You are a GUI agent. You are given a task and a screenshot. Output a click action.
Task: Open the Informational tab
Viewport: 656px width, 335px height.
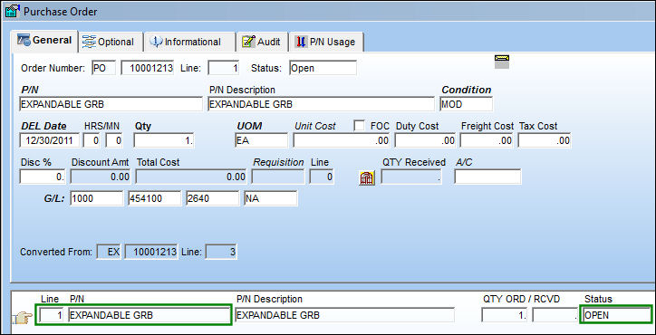click(x=189, y=42)
